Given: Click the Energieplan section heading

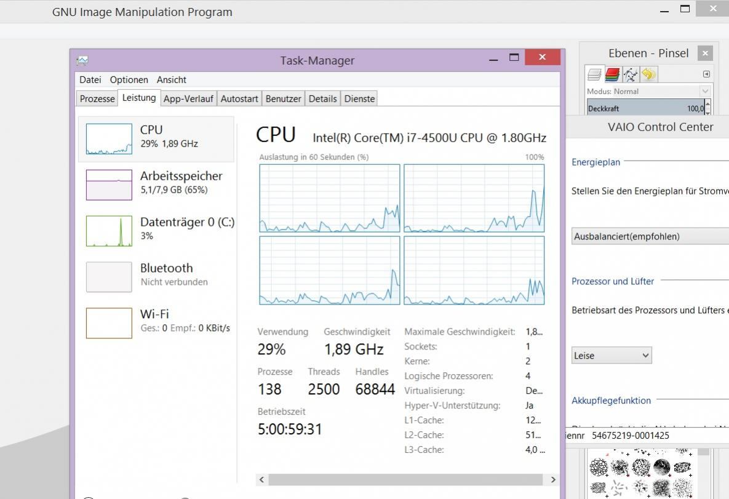Looking at the screenshot, I should [596, 162].
